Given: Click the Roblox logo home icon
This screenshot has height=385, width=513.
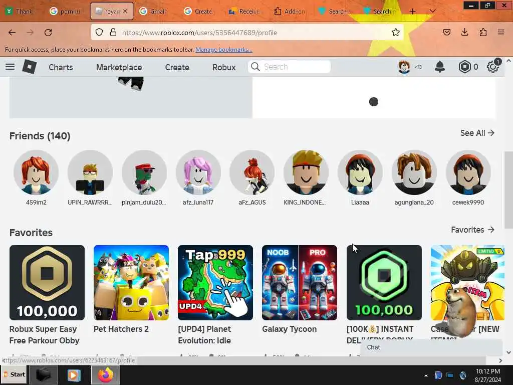Looking at the screenshot, I should [30, 67].
